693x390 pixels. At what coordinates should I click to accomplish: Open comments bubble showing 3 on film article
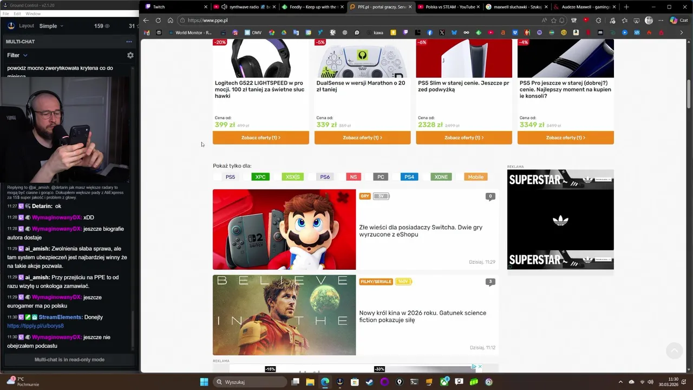(491, 282)
